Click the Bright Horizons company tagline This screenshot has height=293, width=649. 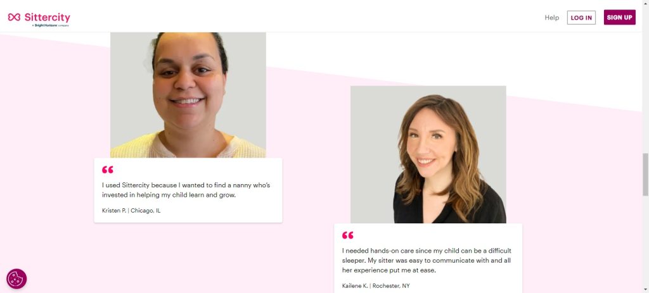click(51, 25)
